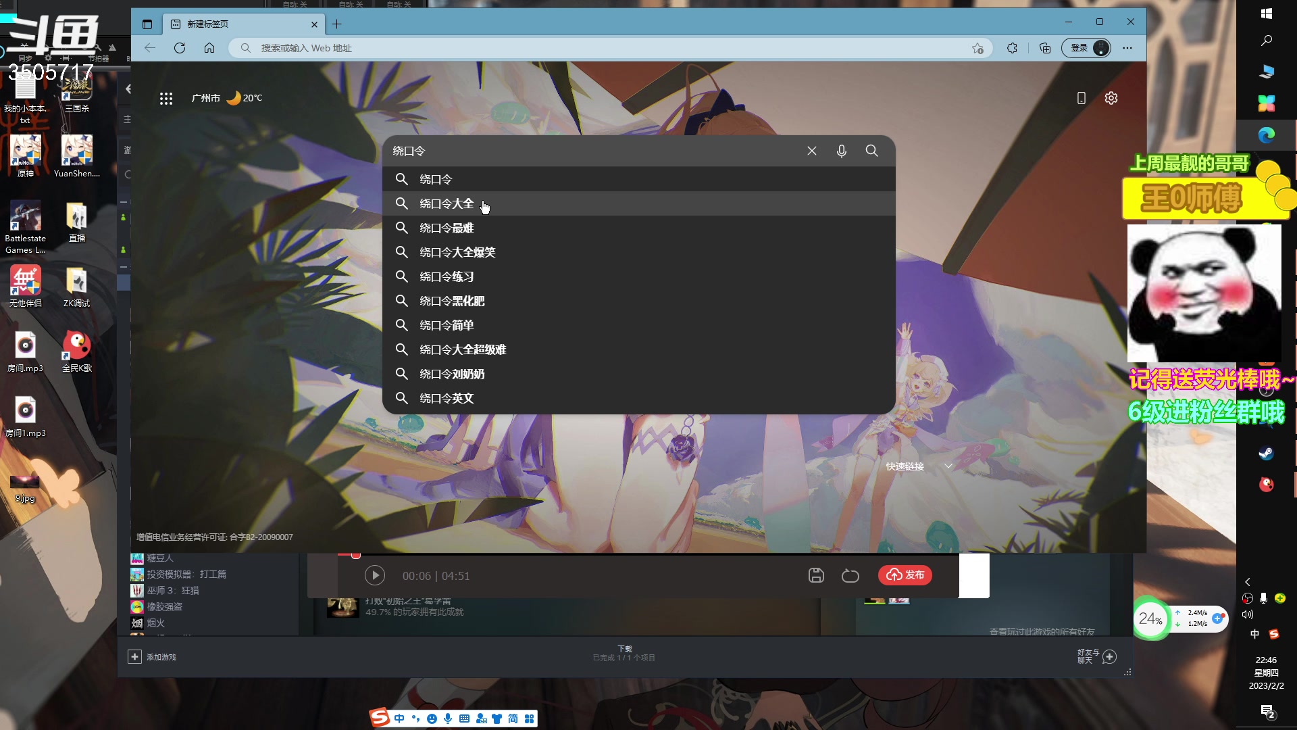Image resolution: width=1297 pixels, height=730 pixels.
Task: Select suggestion 绕口令大全
Action: [447, 204]
